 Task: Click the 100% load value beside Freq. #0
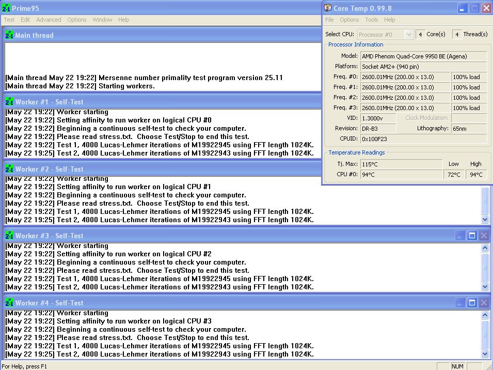[469, 77]
